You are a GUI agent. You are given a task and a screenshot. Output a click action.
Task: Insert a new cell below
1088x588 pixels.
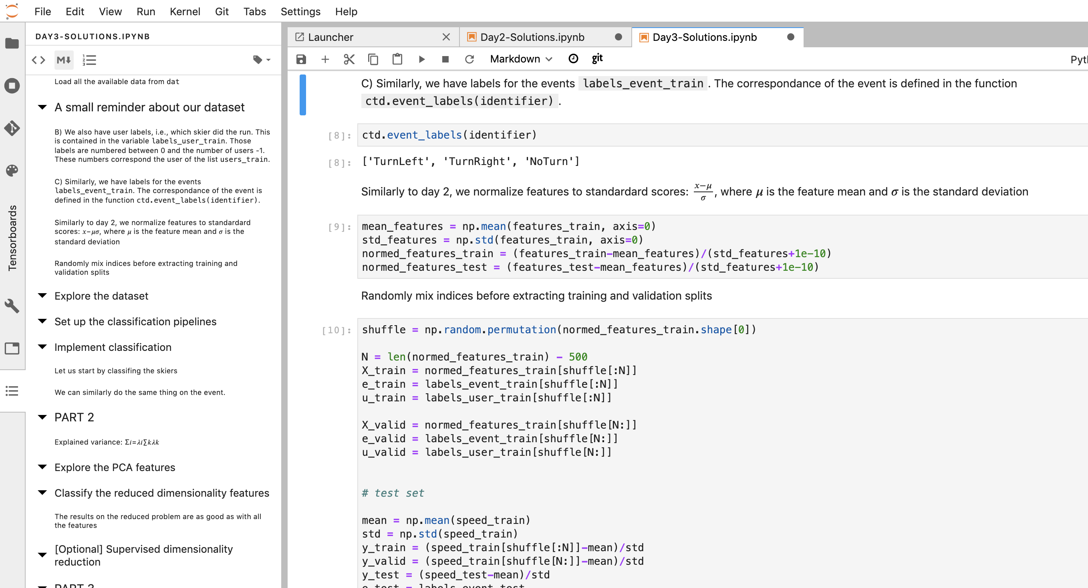click(x=325, y=59)
